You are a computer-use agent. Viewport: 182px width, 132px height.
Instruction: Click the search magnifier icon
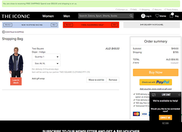click(x=131, y=16)
